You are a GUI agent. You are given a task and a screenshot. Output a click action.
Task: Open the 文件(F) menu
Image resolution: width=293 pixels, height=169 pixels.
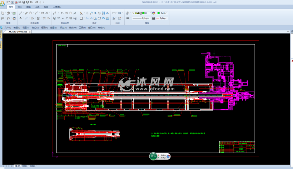[x=8, y=28]
